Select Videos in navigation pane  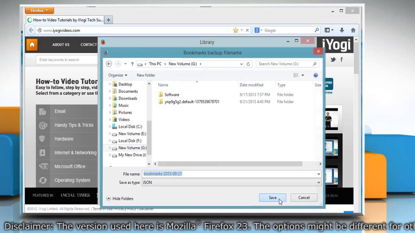pyautogui.click(x=124, y=119)
